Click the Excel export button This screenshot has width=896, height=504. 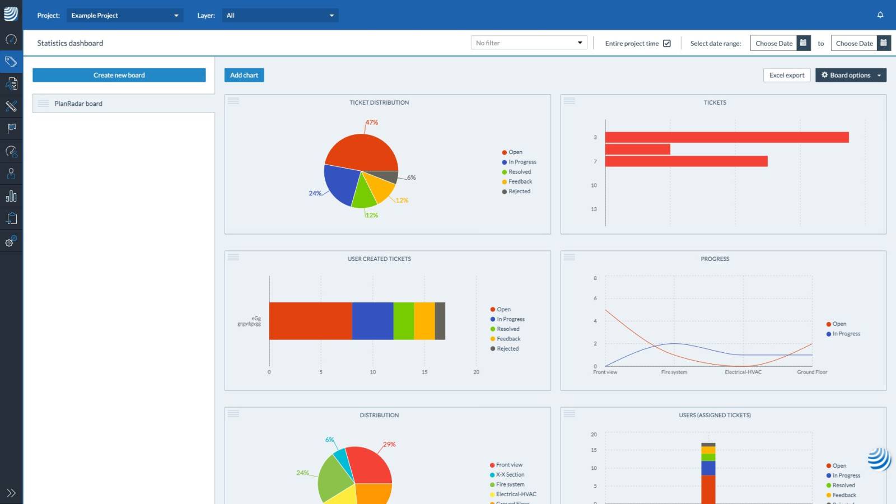(786, 75)
